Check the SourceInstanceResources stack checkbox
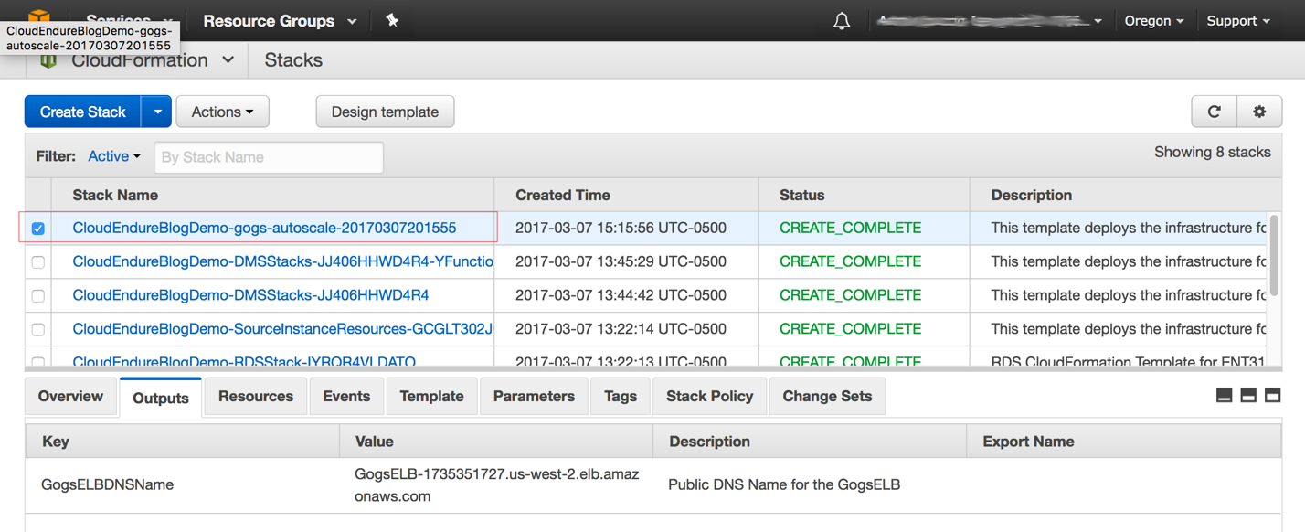Viewport: 1305px width, 532px height. pos(38,329)
